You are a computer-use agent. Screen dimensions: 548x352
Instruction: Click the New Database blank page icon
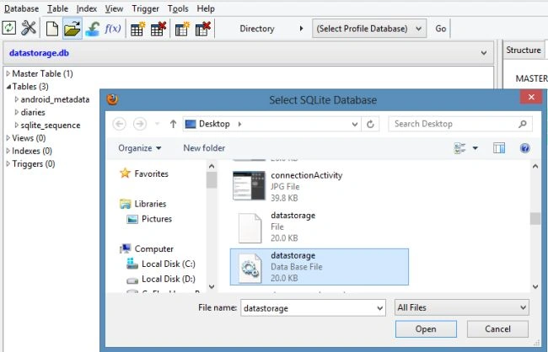(x=52, y=29)
